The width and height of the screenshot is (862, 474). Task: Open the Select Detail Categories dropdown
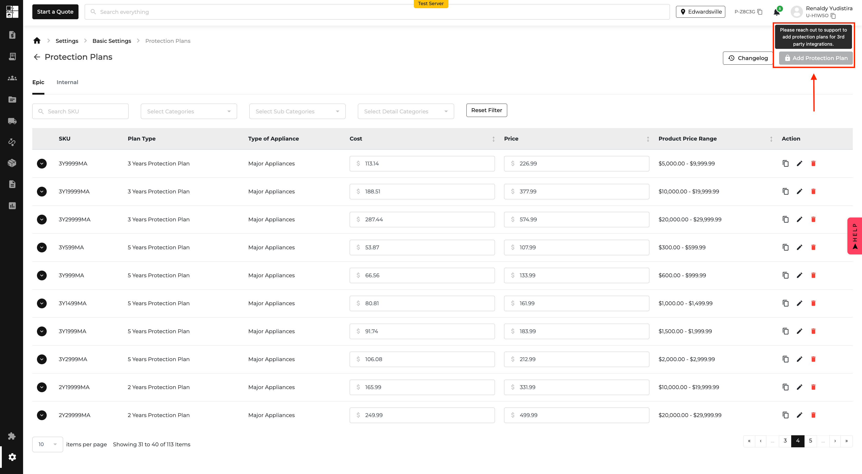(x=406, y=111)
